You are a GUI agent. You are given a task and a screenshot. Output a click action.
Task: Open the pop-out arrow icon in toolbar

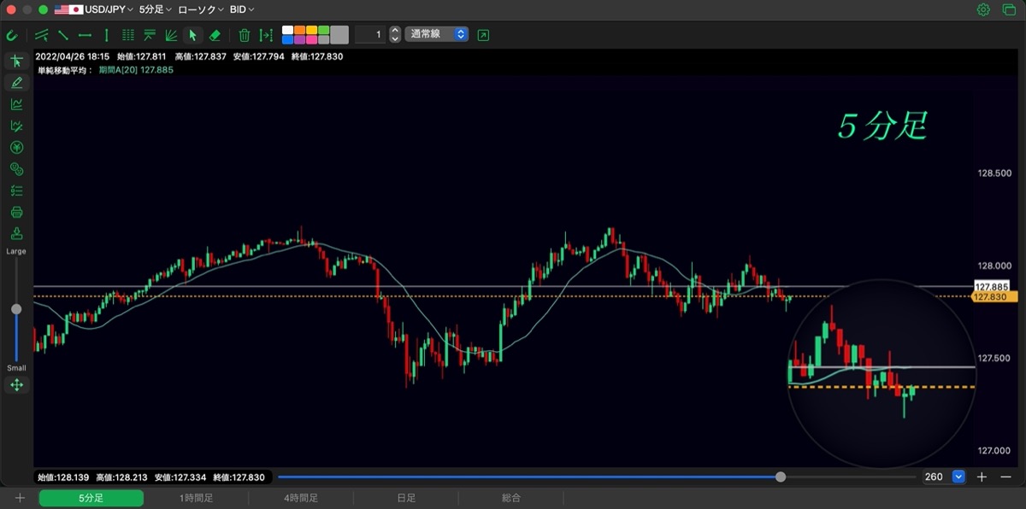point(484,35)
